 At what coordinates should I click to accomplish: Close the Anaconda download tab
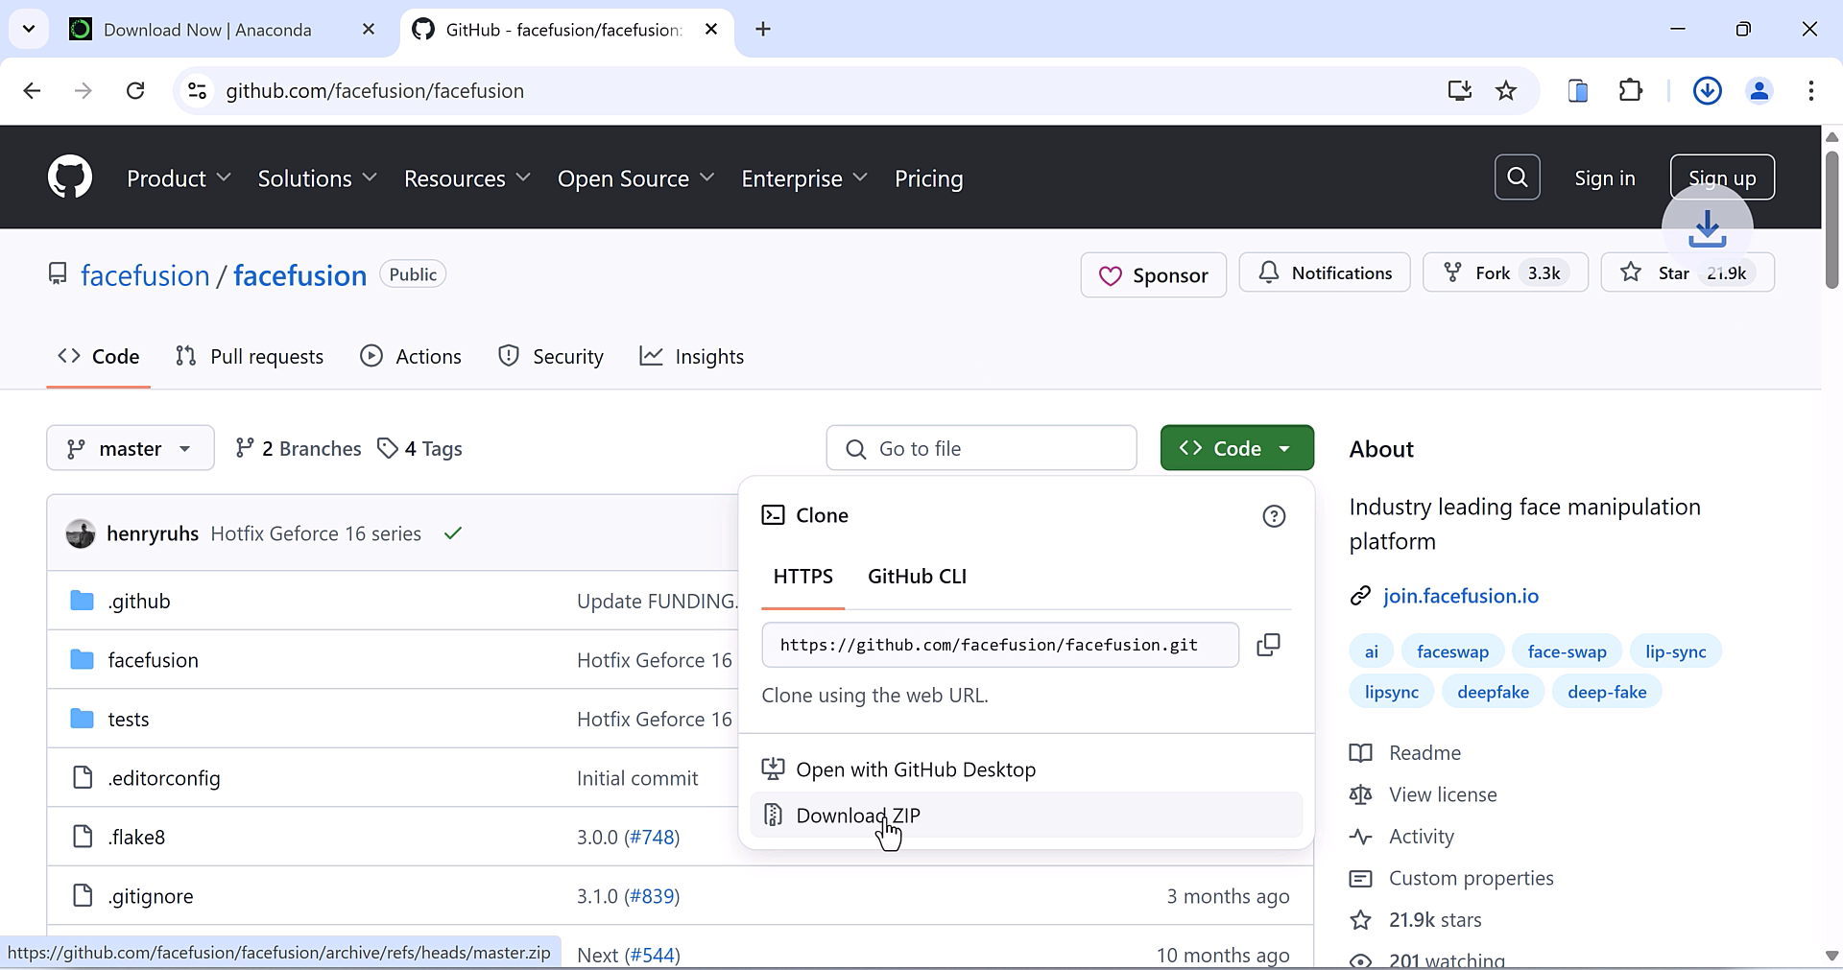[369, 30]
